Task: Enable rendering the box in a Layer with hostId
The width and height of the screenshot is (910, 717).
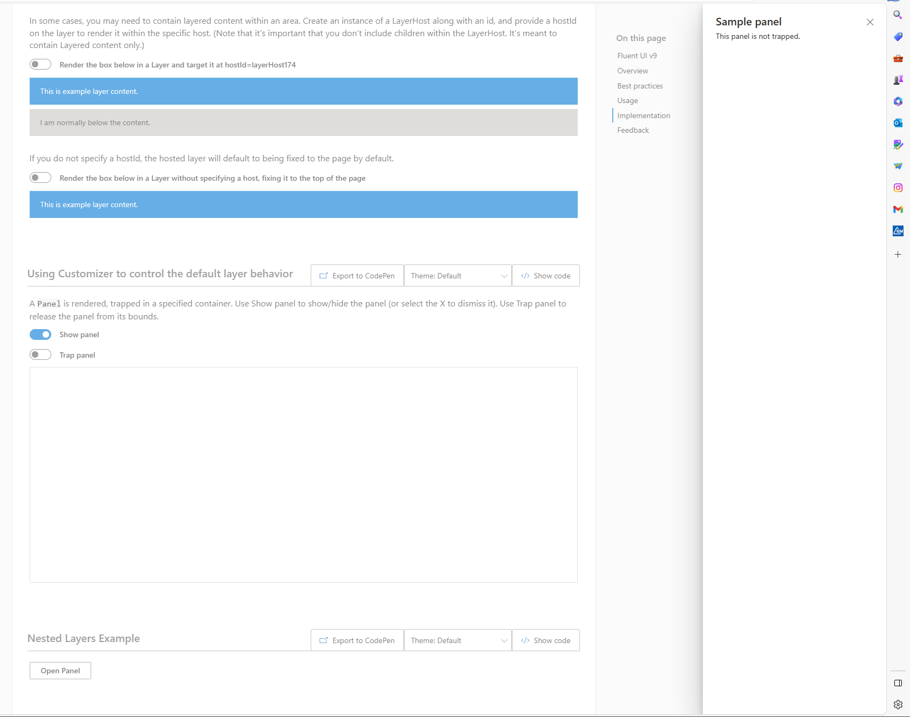Action: point(40,64)
